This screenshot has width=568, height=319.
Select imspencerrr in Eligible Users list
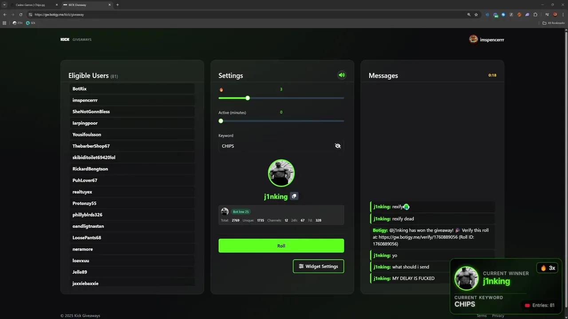coord(132,100)
